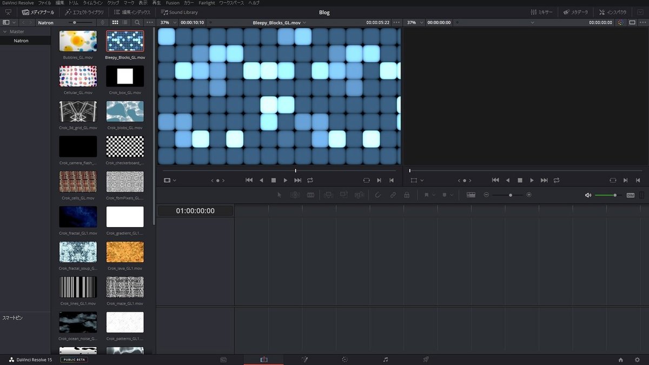Open the Deliver page rocket icon
Image resolution: width=649 pixels, height=365 pixels.
(426, 360)
